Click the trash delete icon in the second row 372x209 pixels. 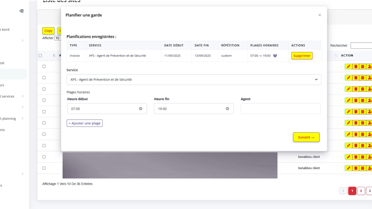click(356, 78)
